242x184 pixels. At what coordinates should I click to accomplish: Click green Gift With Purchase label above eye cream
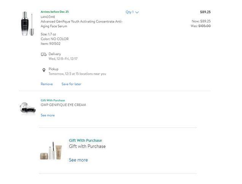(53, 100)
